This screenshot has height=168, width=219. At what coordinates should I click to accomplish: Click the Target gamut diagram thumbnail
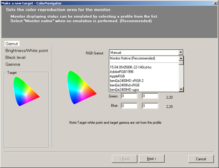pos(26,91)
